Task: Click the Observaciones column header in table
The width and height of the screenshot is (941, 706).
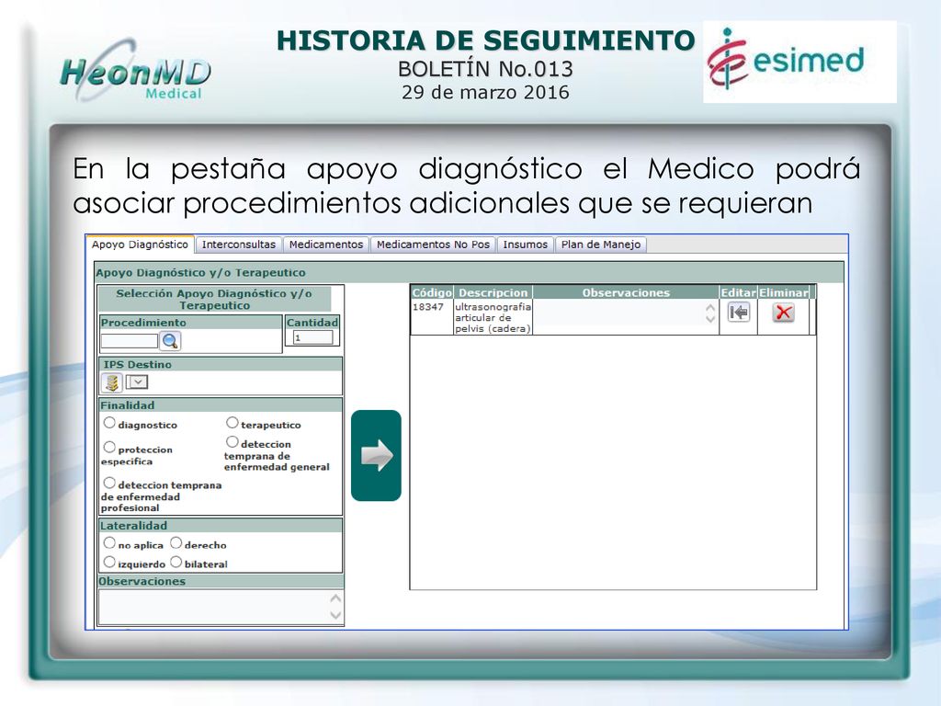Action: [x=626, y=292]
